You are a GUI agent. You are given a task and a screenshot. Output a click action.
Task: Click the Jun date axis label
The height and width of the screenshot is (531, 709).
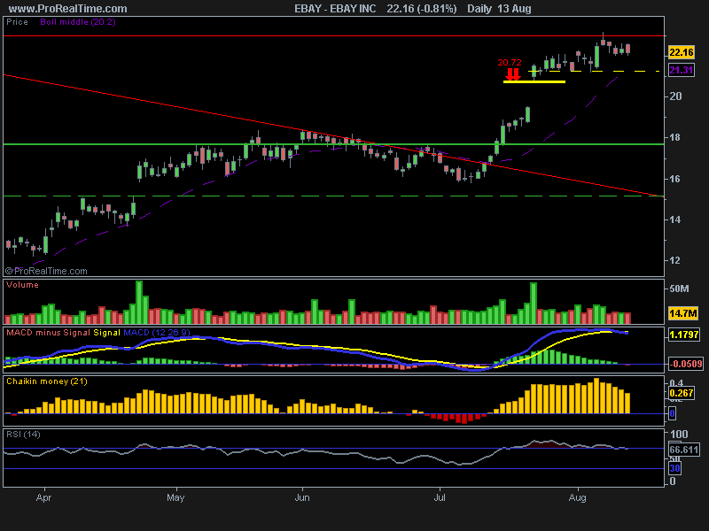click(302, 497)
